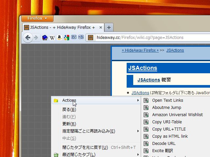Focus the address bar showing hideaway.cc URL
The height and width of the screenshot is (157, 210).
pyautogui.click(x=148, y=38)
